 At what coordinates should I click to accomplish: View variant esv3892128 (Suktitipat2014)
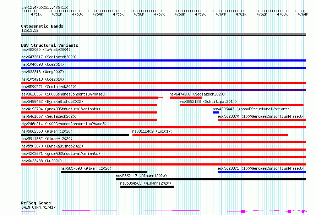tap(208, 101)
